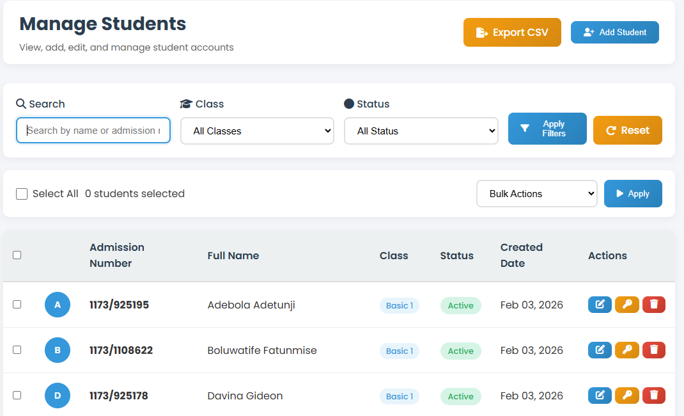Open the All Classes dropdown
The width and height of the screenshot is (684, 416).
[x=257, y=131]
